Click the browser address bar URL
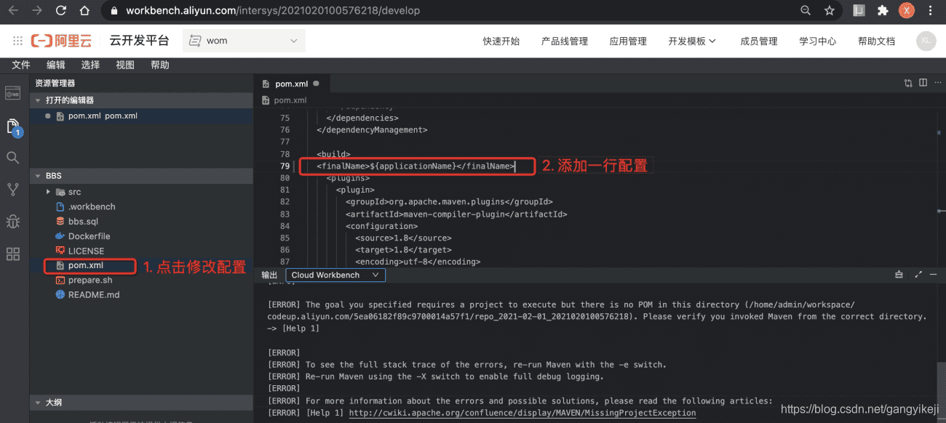 pos(272,11)
